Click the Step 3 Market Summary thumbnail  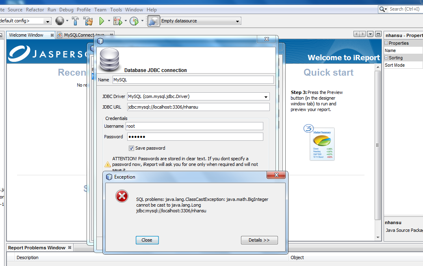[322, 144]
